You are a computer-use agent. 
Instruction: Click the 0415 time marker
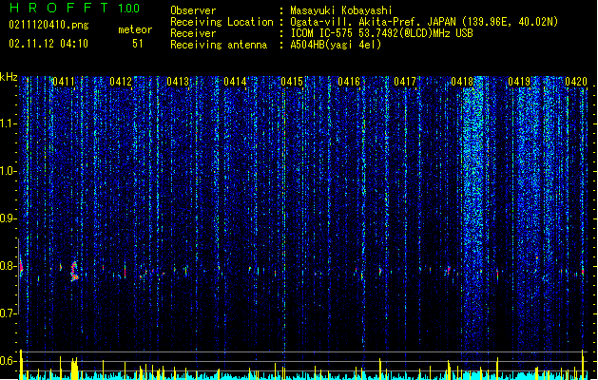[292, 82]
